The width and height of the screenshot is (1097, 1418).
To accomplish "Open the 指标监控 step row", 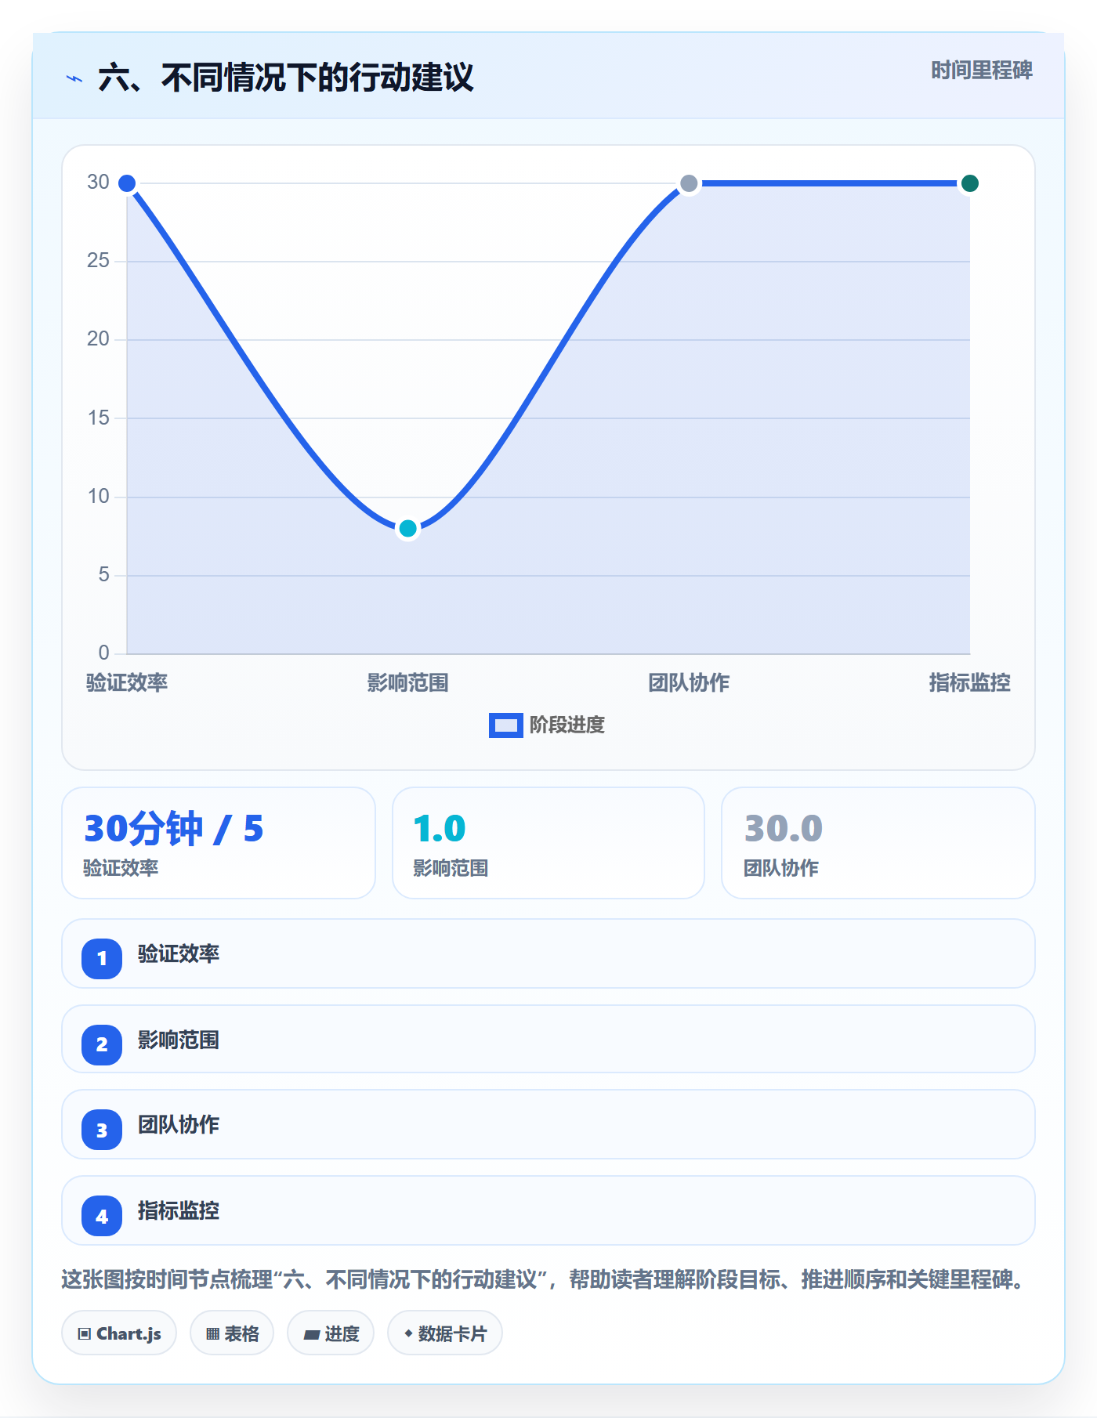I will point(548,1211).
